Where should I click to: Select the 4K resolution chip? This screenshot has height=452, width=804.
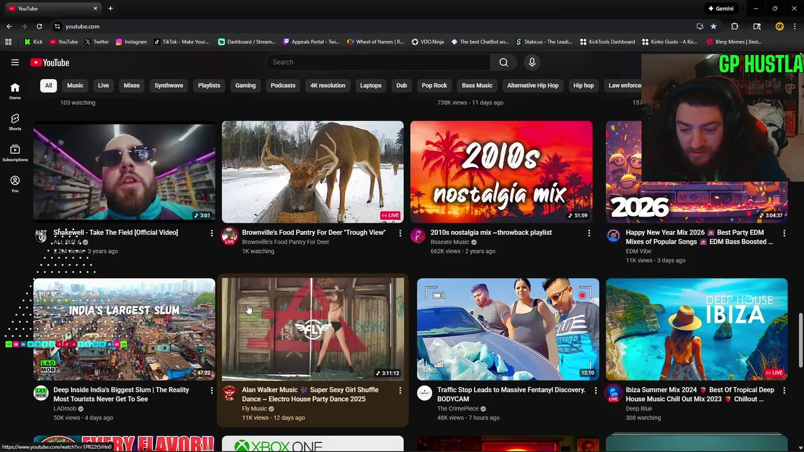pyautogui.click(x=328, y=85)
